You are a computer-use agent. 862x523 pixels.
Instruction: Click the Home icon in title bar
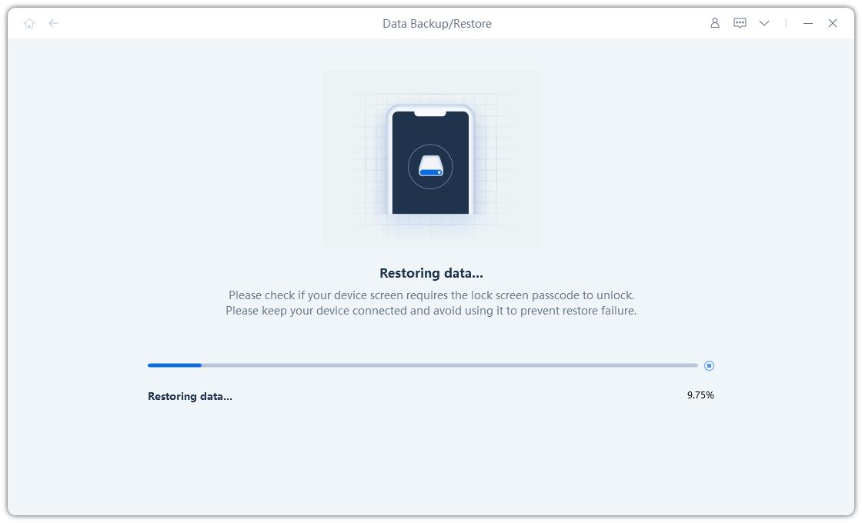pos(29,23)
